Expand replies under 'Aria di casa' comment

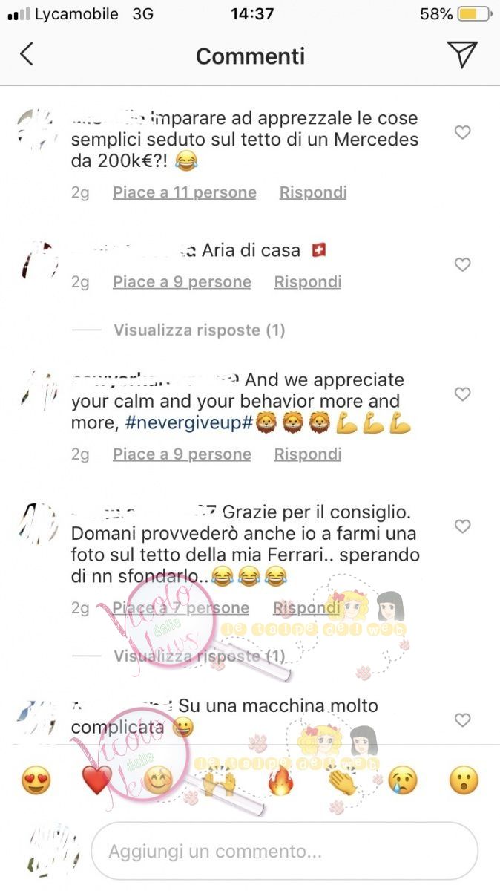click(199, 330)
